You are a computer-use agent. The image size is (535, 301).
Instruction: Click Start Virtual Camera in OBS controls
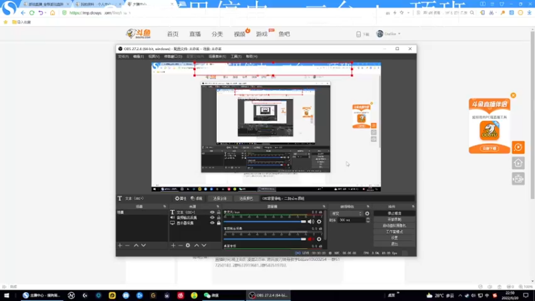pyautogui.click(x=395, y=225)
